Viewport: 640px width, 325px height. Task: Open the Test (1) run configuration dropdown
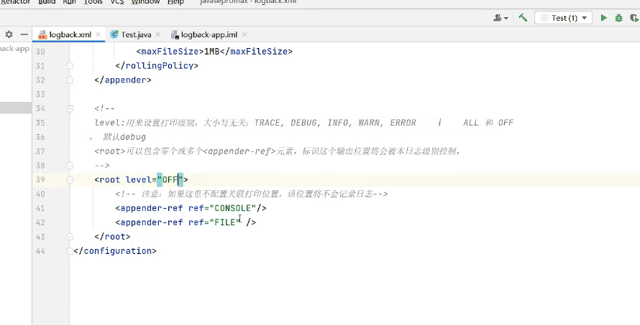coord(563,18)
